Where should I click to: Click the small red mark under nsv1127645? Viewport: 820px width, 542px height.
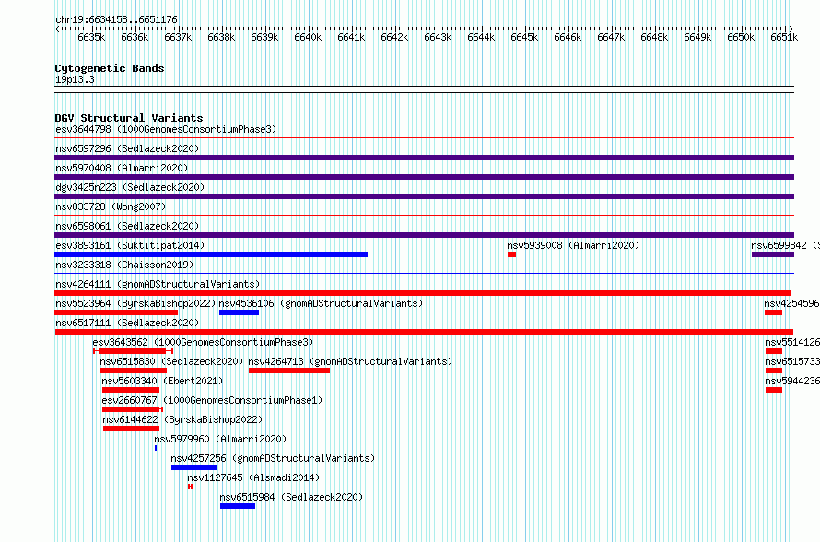[x=191, y=487]
